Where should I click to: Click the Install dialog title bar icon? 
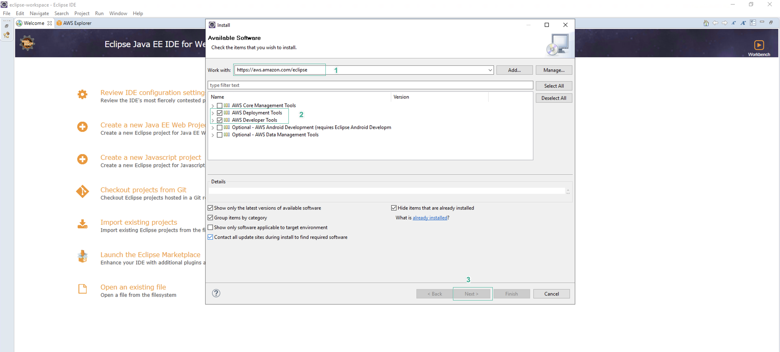coord(212,25)
